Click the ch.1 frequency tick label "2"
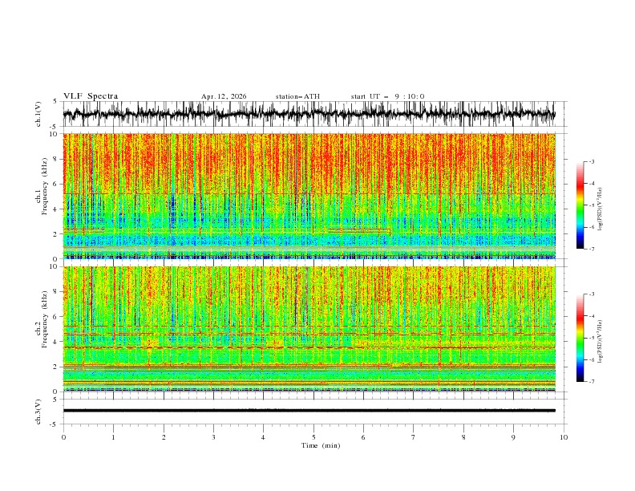635x491 pixels. tap(55, 234)
